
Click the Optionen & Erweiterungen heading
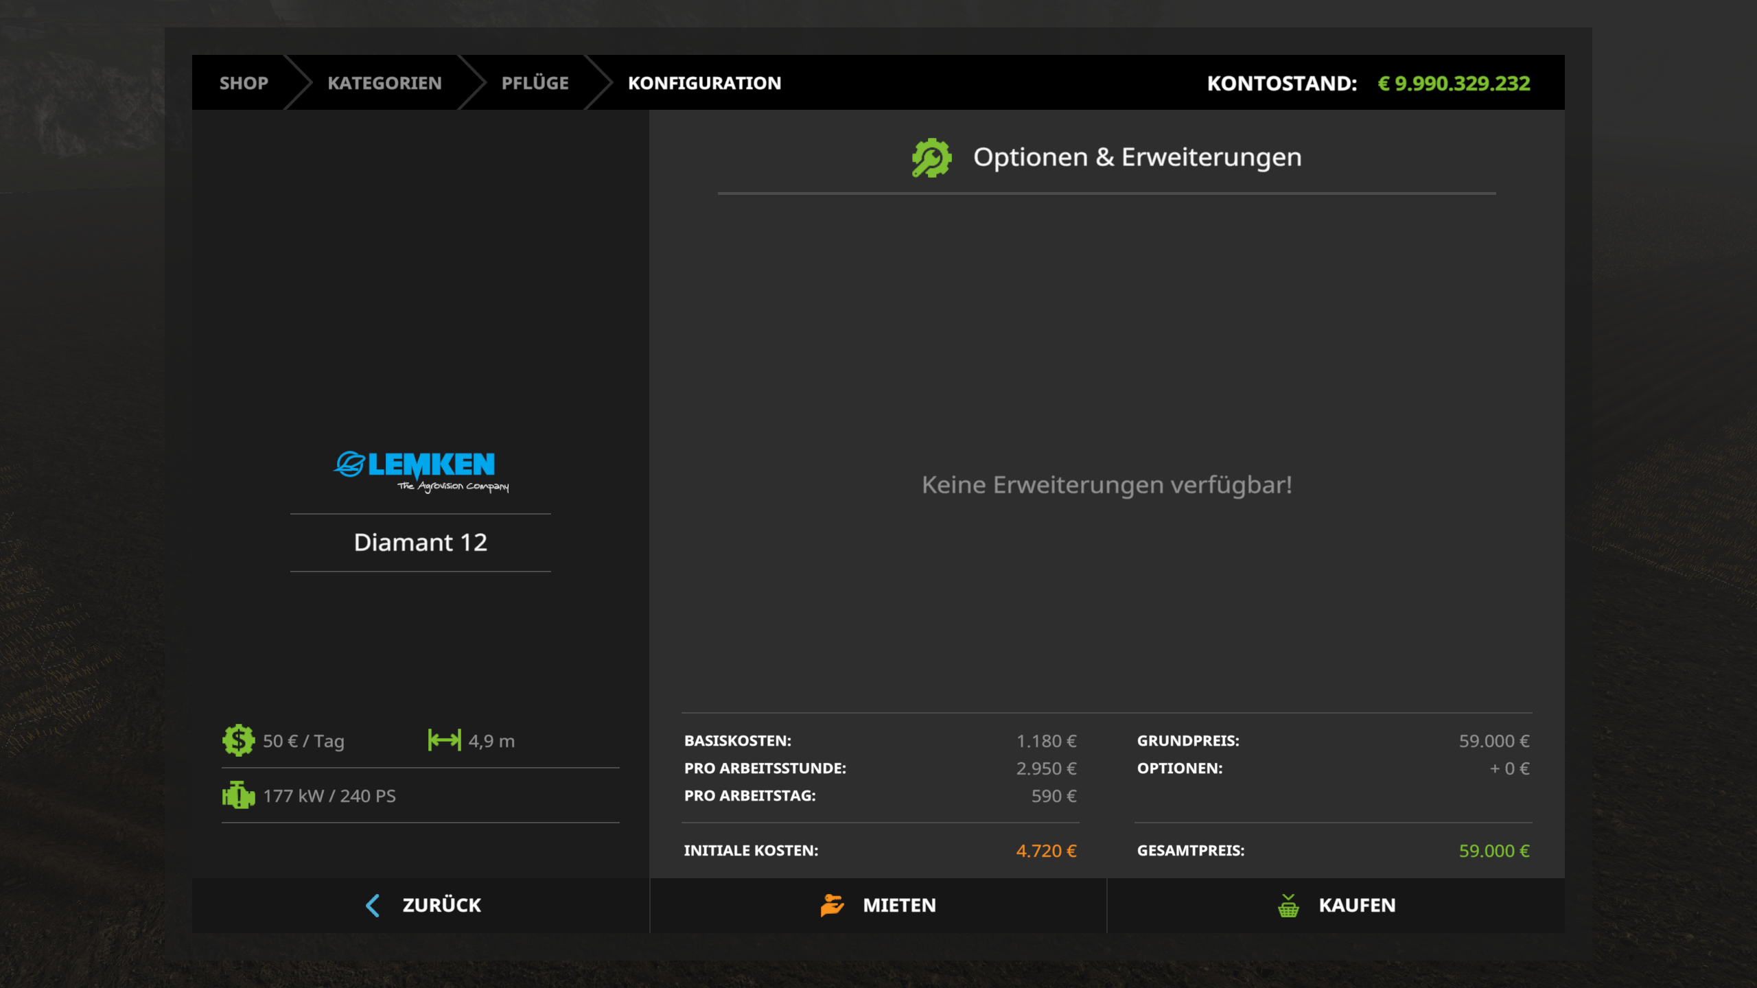pos(1137,157)
